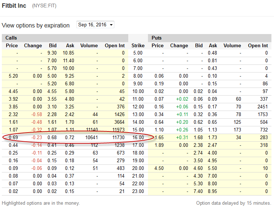The width and height of the screenshot is (274, 208).
Task: Click call change -0.58 at strike 13
Action: pos(37,114)
